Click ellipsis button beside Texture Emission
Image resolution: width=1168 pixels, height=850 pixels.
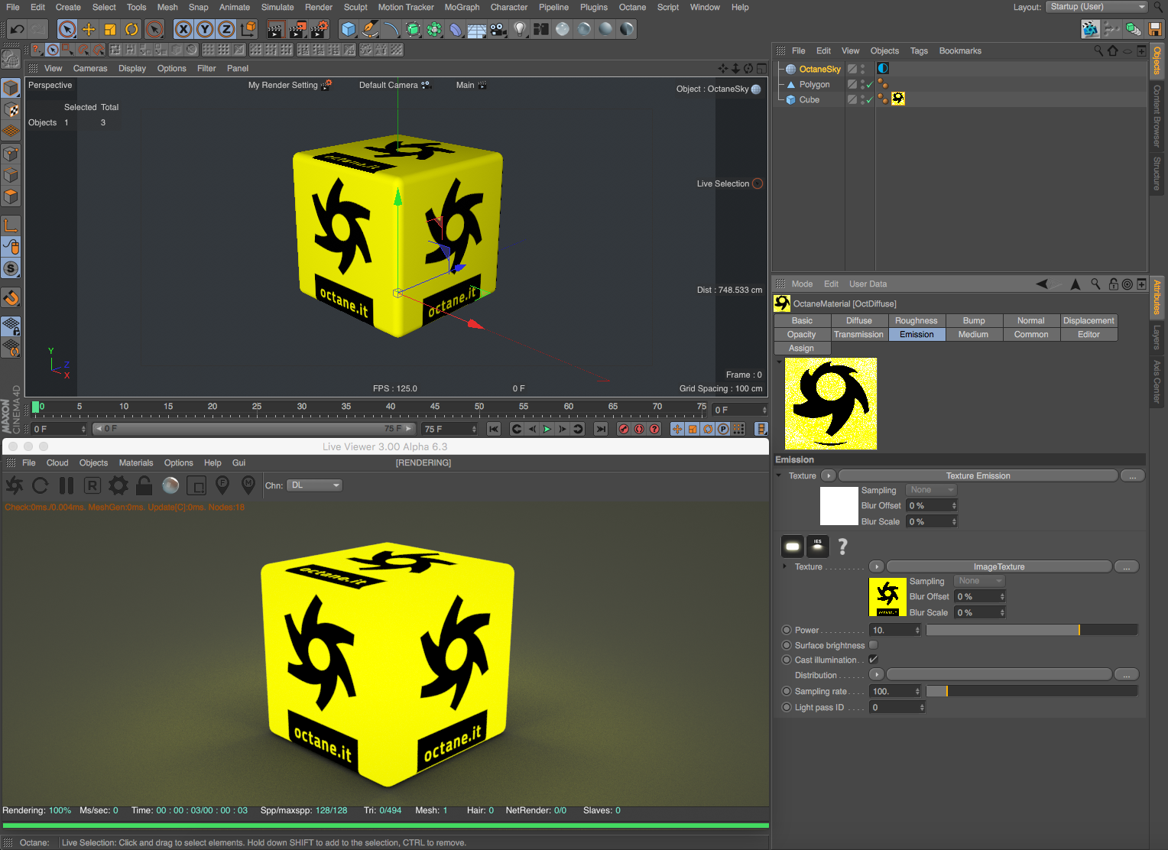pyautogui.click(x=1132, y=475)
